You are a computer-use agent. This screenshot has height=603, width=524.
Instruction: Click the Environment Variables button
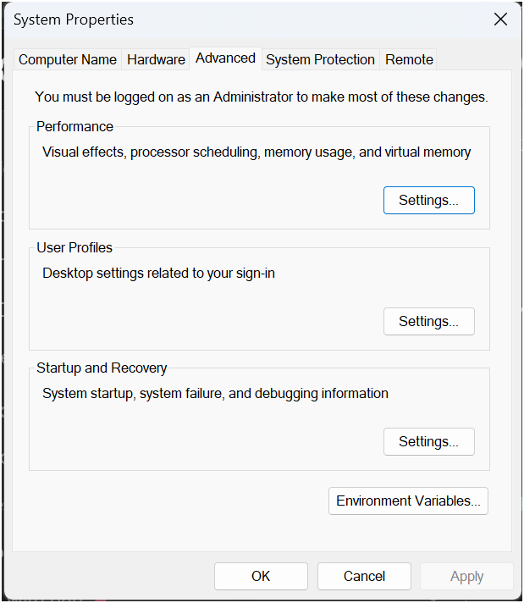pyautogui.click(x=408, y=501)
